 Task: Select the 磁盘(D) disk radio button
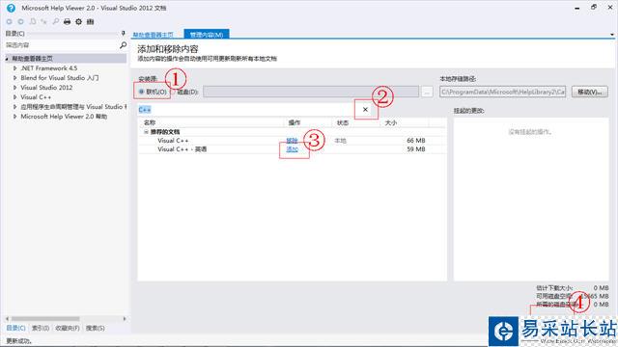pos(173,92)
